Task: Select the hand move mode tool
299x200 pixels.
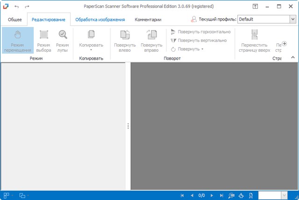Action: point(17,40)
